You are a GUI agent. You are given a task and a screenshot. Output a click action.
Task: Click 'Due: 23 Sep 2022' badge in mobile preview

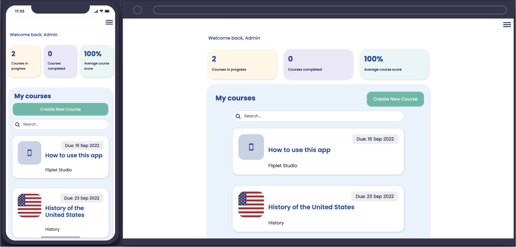coord(82,198)
